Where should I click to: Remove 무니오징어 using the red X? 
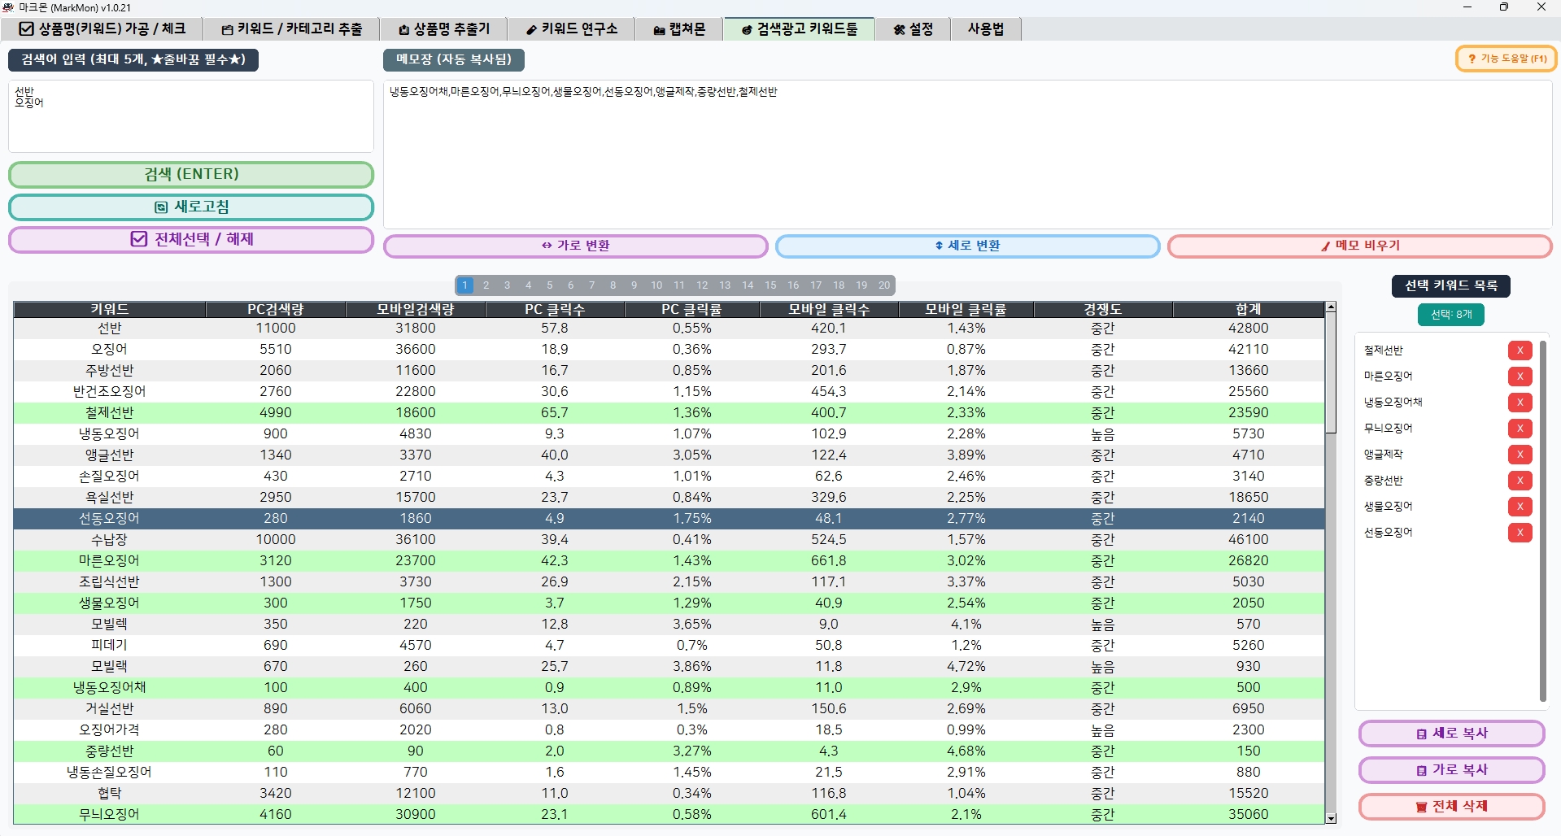tap(1520, 429)
